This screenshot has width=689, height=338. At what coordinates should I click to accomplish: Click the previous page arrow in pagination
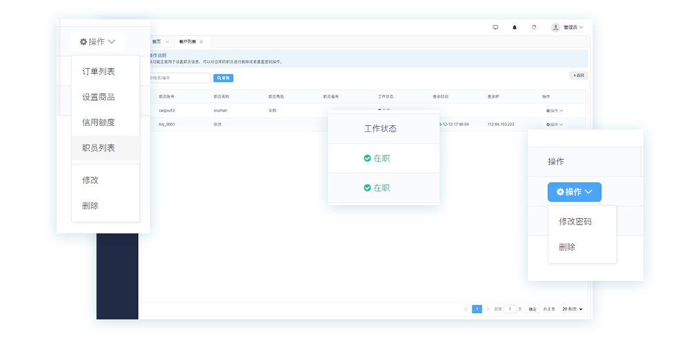point(466,309)
